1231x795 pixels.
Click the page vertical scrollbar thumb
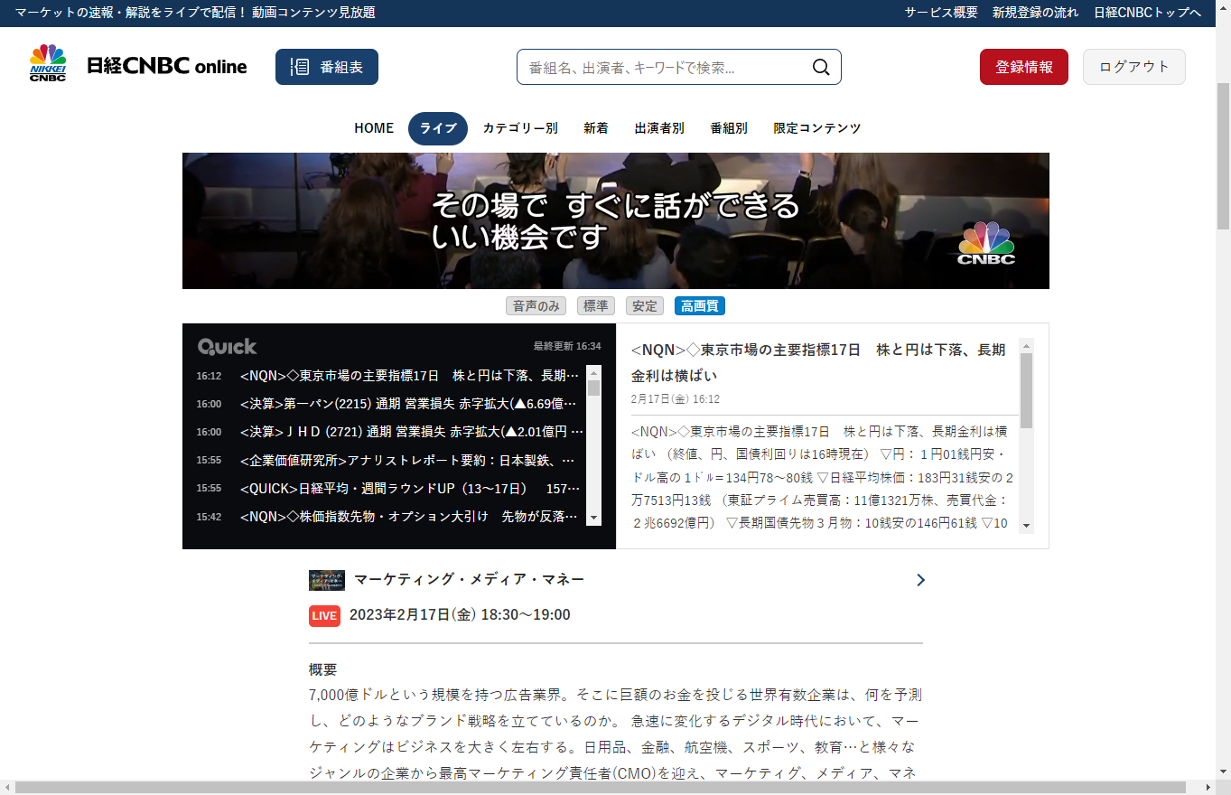1224,155
